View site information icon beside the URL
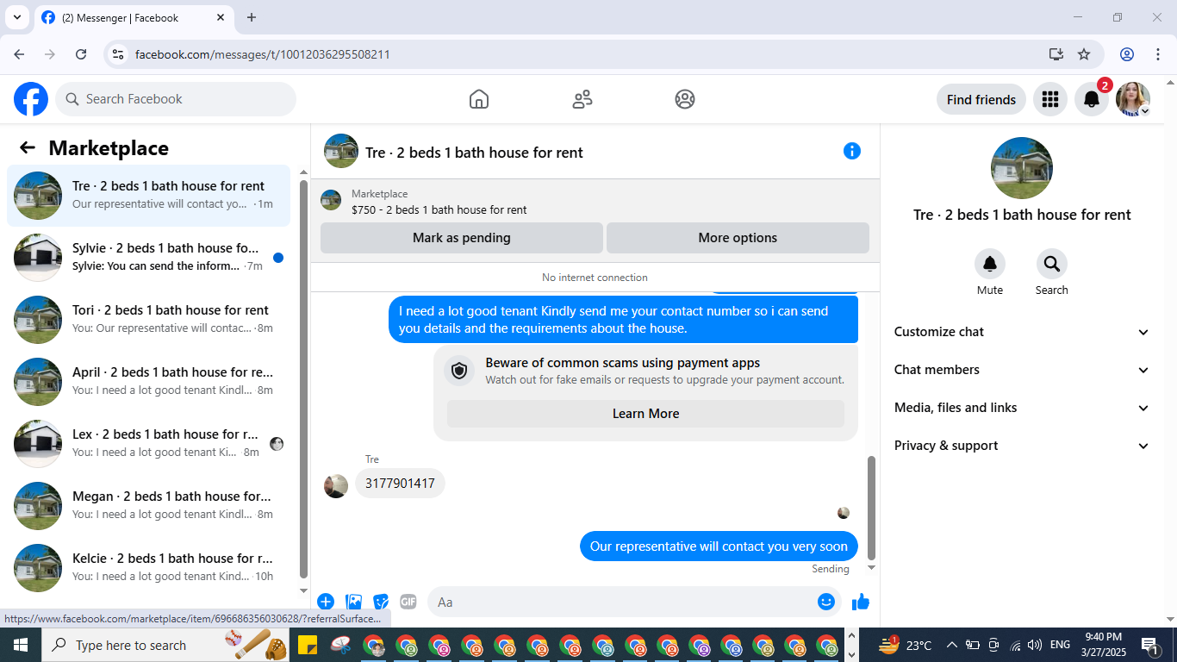This screenshot has height=662, width=1177. tap(119, 54)
